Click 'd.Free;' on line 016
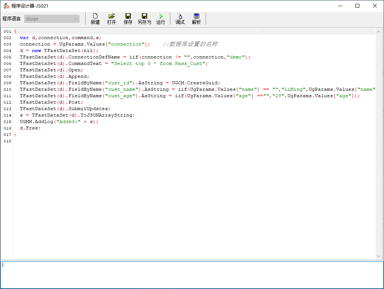 tap(30, 128)
